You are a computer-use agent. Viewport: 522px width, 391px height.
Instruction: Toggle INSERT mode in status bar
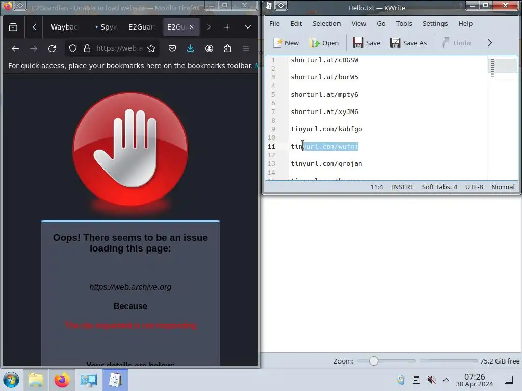coord(403,187)
